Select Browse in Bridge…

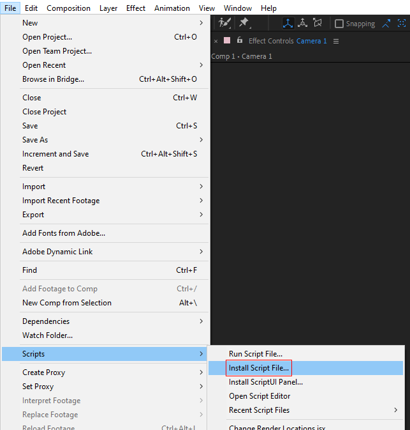tap(105, 79)
